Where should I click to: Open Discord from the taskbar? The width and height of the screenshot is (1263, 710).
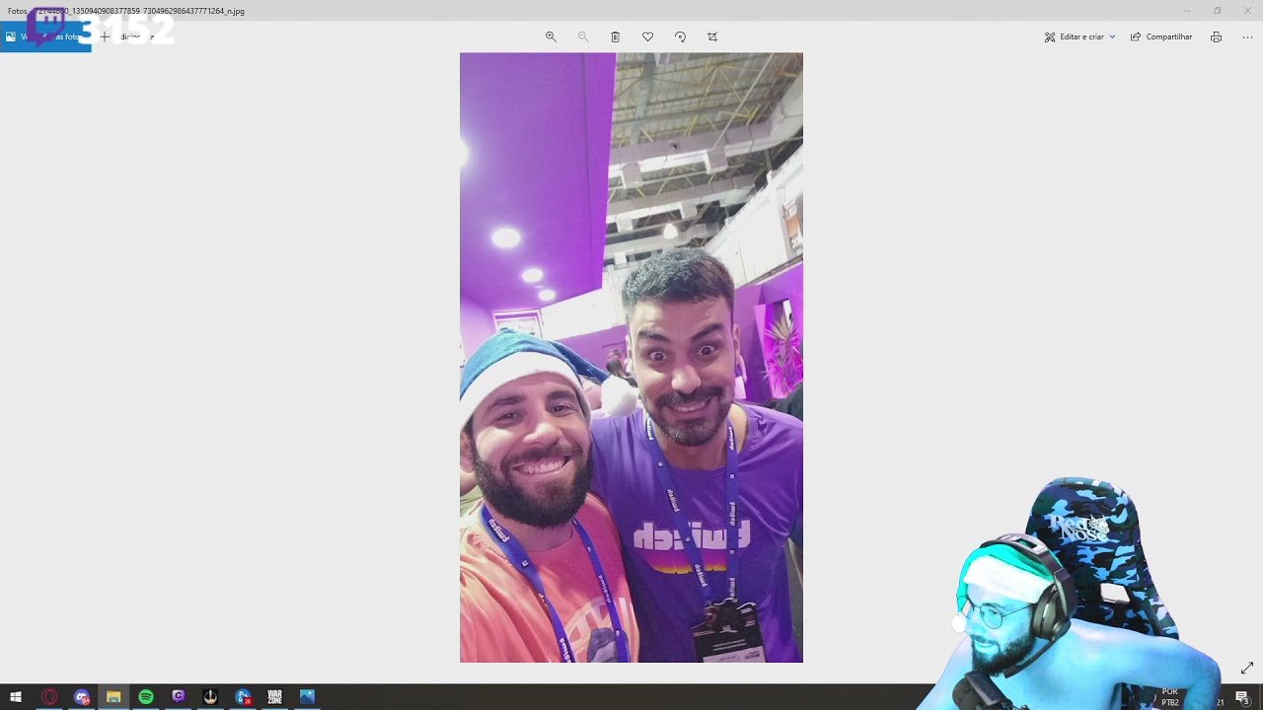82,697
